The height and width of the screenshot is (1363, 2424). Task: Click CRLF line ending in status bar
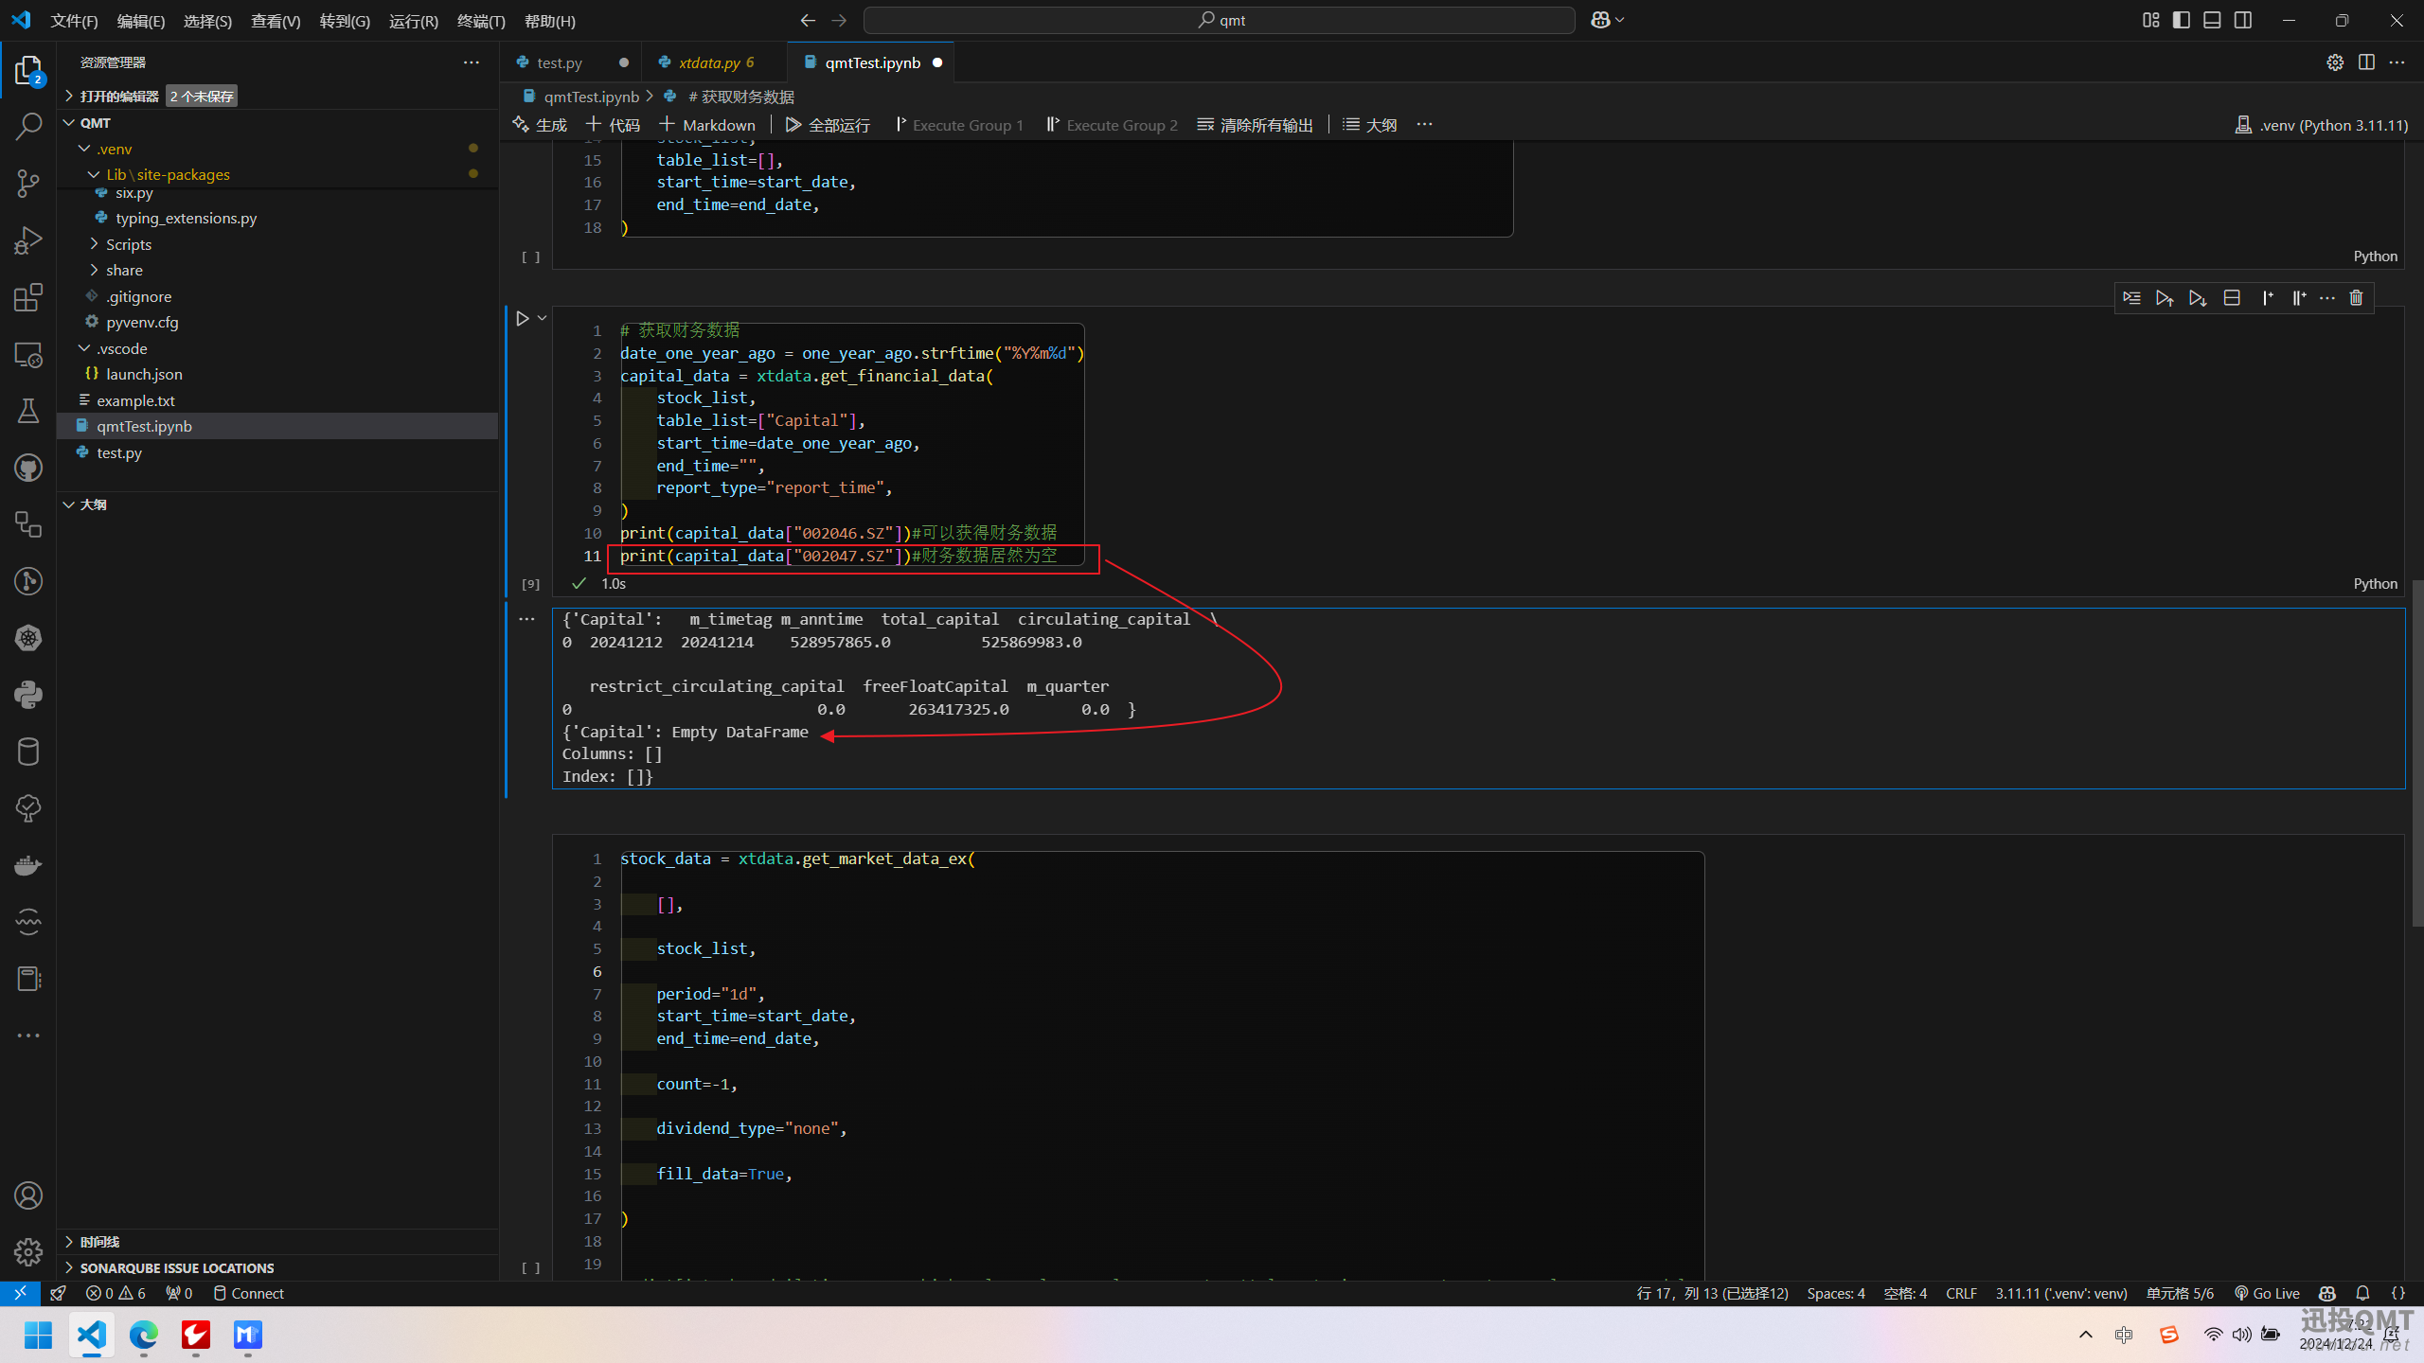(1961, 1293)
